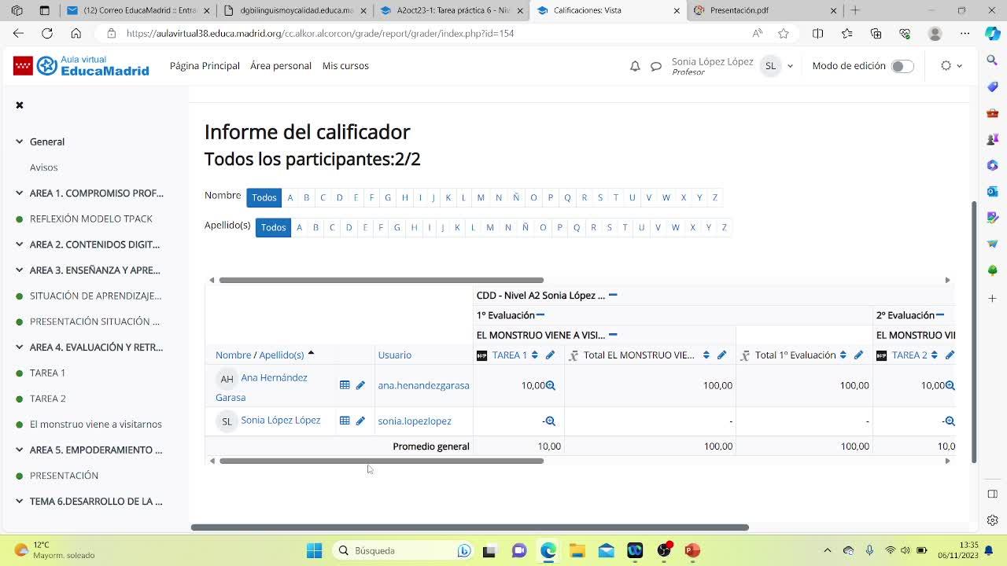Edit the Total EL MONSTRUO VIE... column pencil

coord(721,355)
